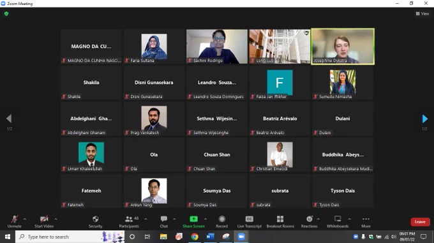The height and width of the screenshot is (243, 434).
Task: Go to next gallery page arrow
Action: point(424,118)
